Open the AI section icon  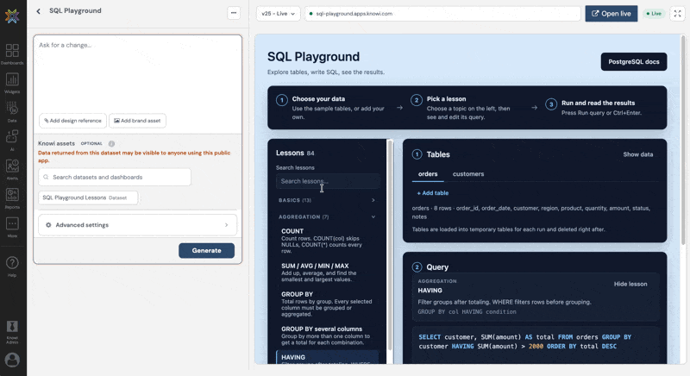(x=12, y=140)
